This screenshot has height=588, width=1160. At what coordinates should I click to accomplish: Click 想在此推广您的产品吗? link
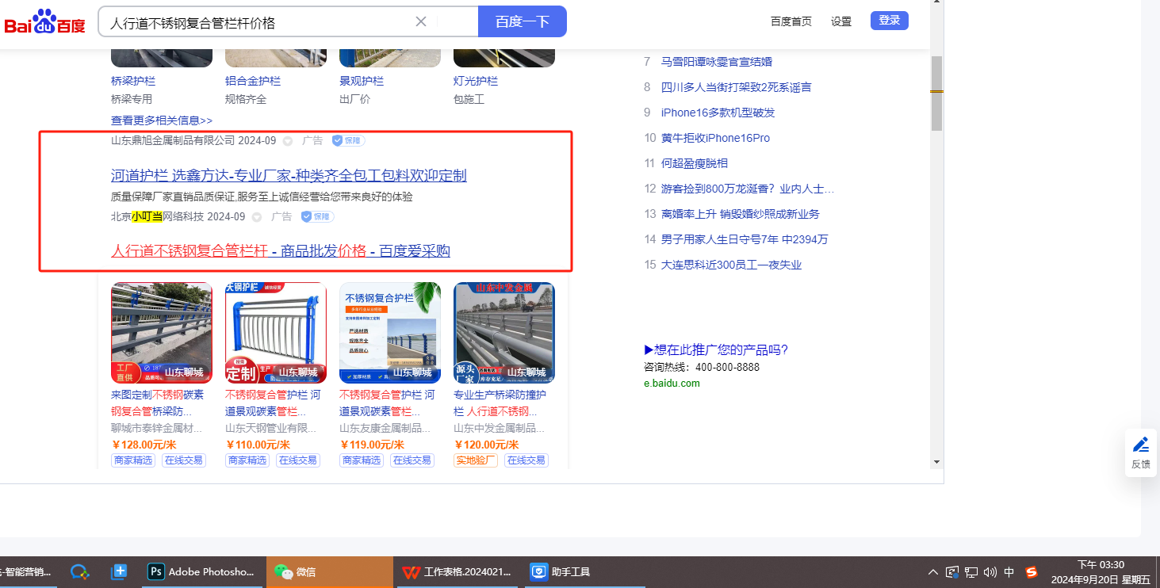(716, 350)
